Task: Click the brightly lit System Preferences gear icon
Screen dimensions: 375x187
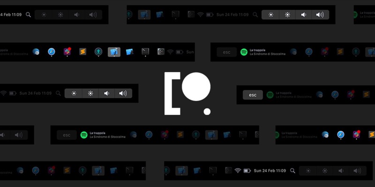Action: (161, 52)
